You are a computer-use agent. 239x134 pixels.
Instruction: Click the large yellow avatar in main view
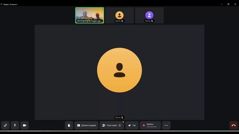coord(119,70)
